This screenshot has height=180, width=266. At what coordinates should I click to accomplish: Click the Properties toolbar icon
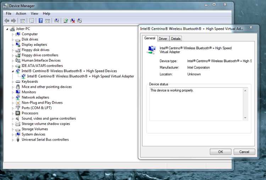click(32, 21)
